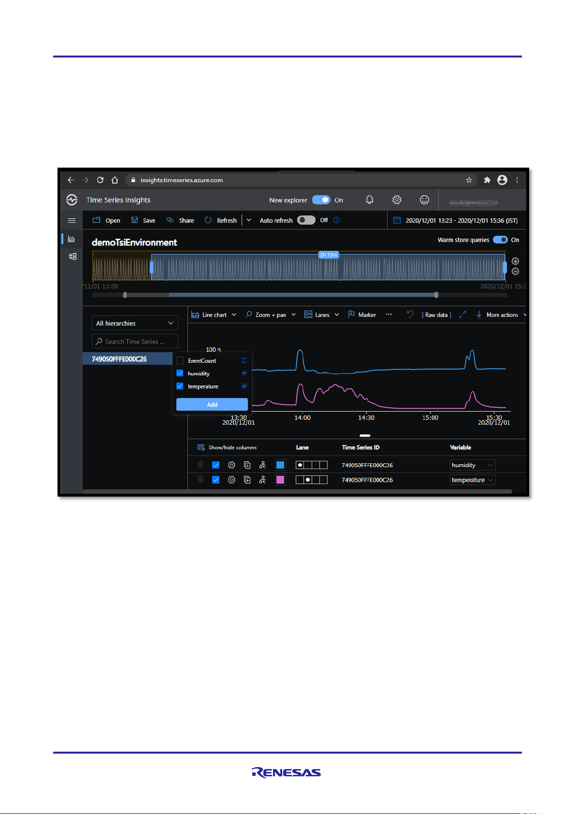Image resolution: width=576 pixels, height=814 pixels.
Task: Toggle the New explorer switch
Action: click(x=321, y=200)
